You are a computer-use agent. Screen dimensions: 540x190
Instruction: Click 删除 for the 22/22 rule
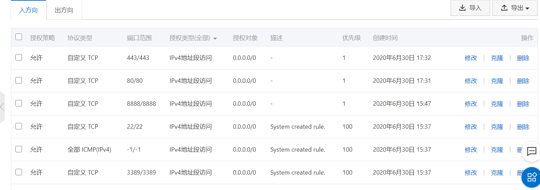point(523,127)
